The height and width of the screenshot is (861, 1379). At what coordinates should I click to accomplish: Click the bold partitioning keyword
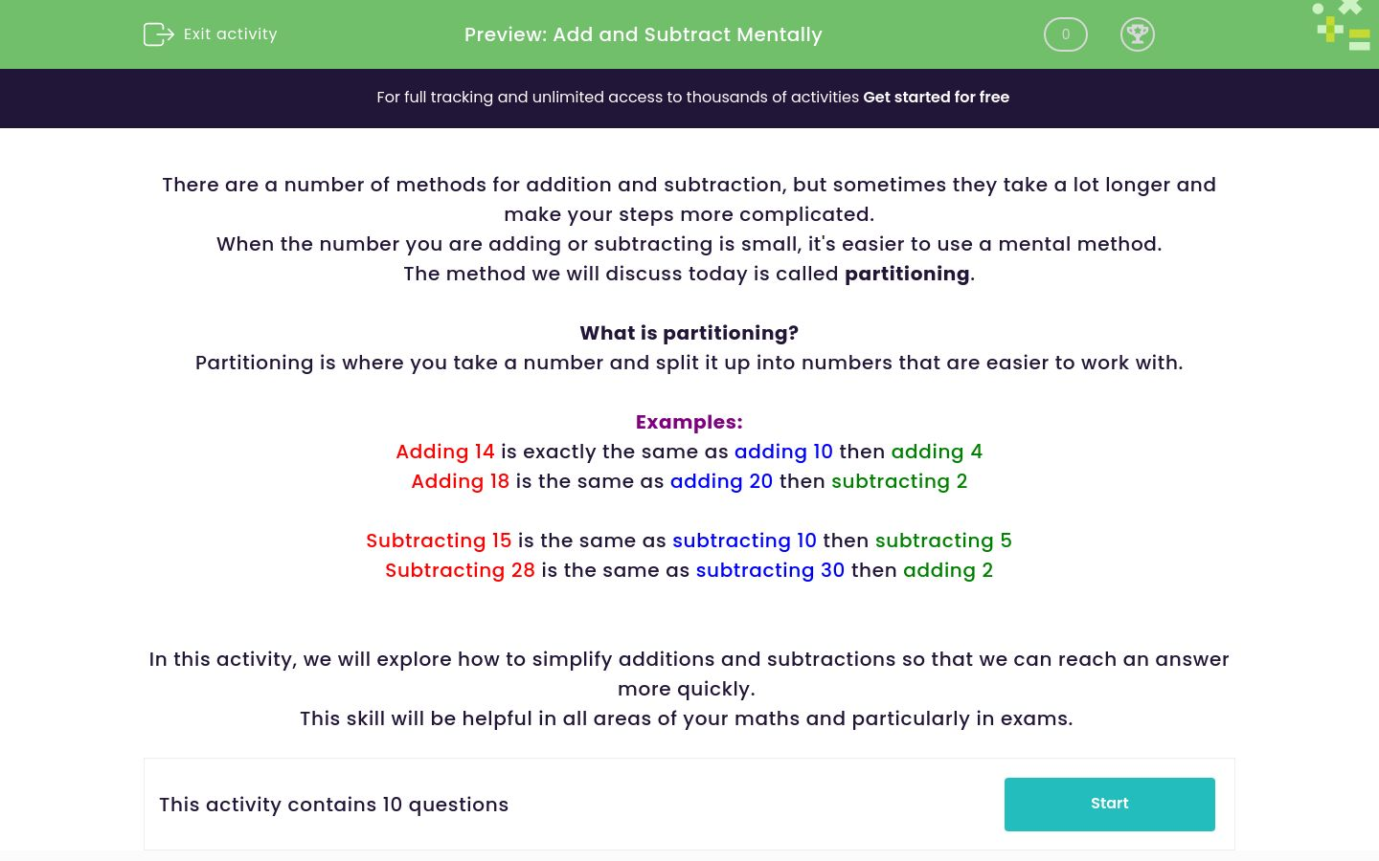click(906, 274)
